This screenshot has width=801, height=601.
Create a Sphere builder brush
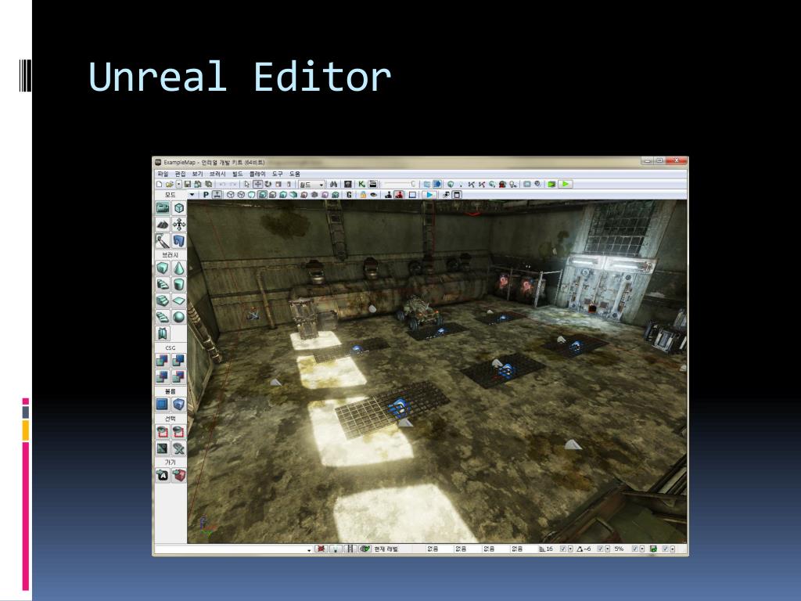179,317
